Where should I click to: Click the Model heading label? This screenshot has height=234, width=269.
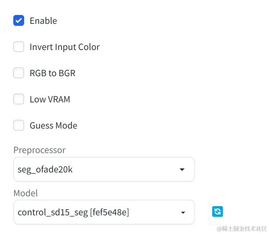click(x=26, y=193)
